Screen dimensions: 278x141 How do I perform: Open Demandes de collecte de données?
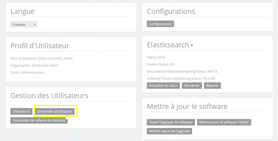point(39,120)
